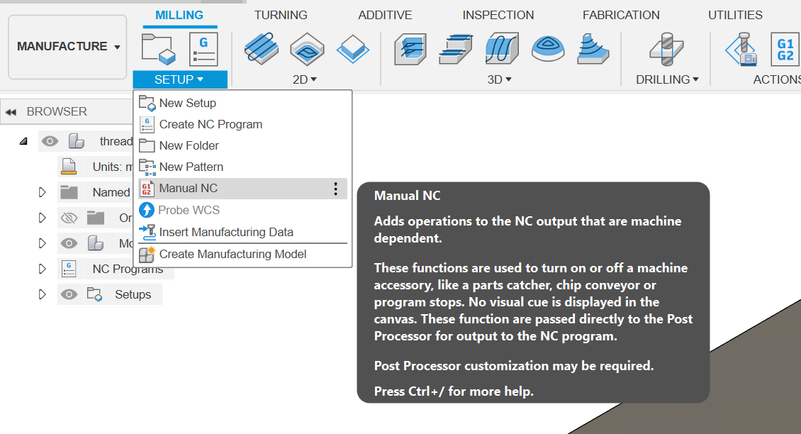Select the 2D Pocket toolpath icon
Screen dimensions: 801x434
307,48
